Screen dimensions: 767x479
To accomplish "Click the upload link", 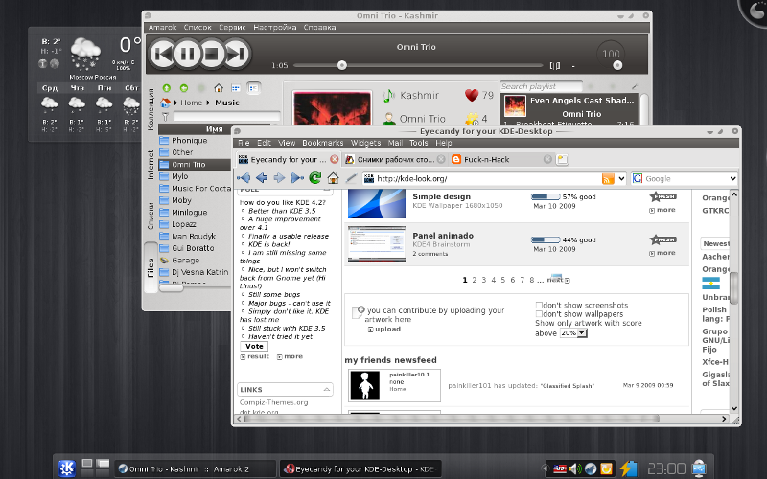I will click(387, 330).
